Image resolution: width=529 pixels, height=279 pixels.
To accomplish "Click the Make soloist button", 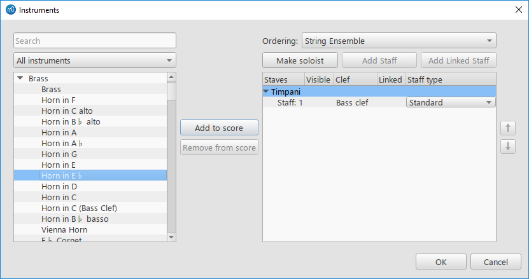I will (x=300, y=61).
